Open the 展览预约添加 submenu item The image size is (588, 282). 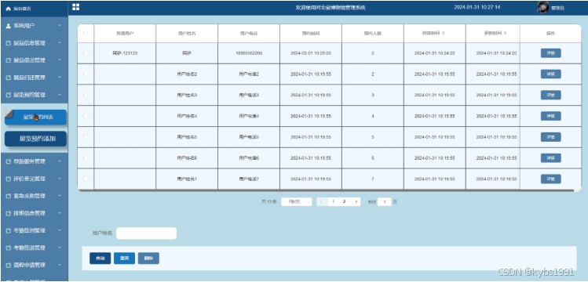(x=35, y=139)
